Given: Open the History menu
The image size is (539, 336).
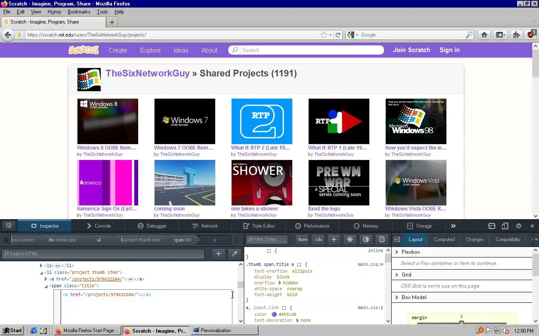Looking at the screenshot, I should coord(54,12).
